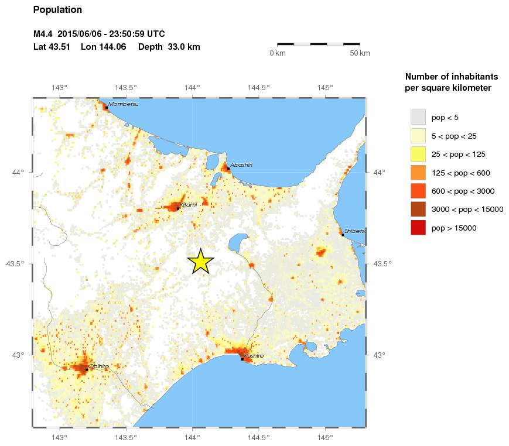Viewport: 509px width, 446px height.
Task: Select the Mombetsu city marker
Action: tap(106, 108)
